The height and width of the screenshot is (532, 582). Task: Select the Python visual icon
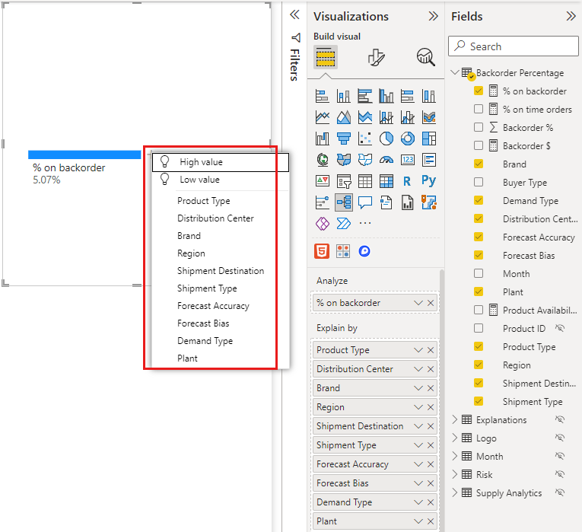pyautogui.click(x=429, y=180)
